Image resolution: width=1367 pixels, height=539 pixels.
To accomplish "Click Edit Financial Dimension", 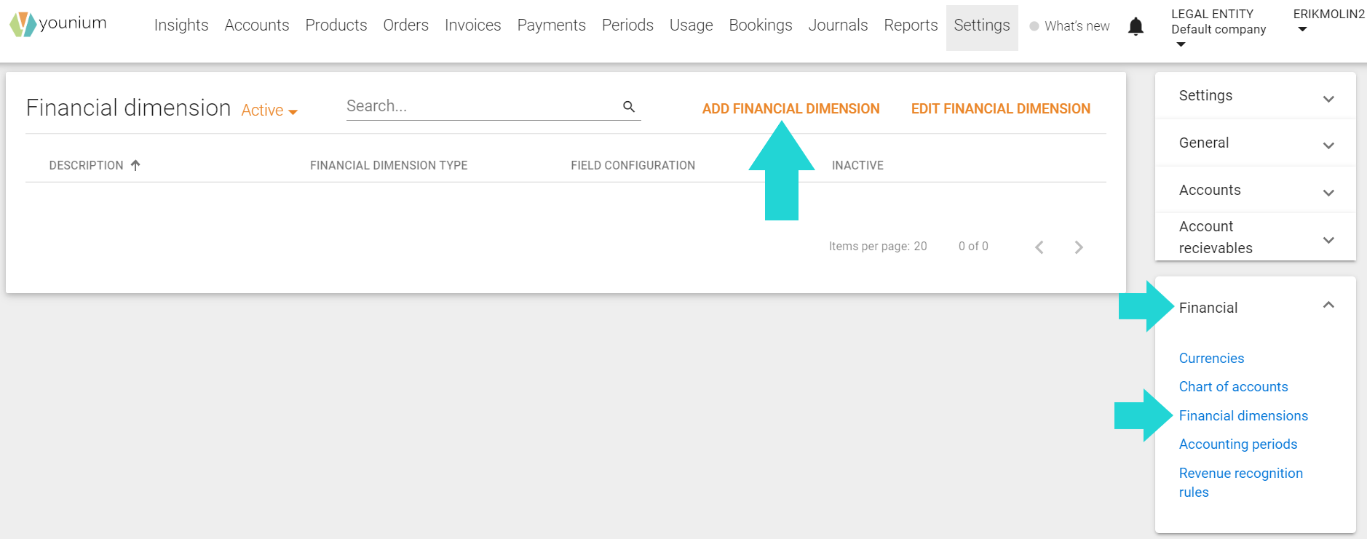I will [1001, 108].
